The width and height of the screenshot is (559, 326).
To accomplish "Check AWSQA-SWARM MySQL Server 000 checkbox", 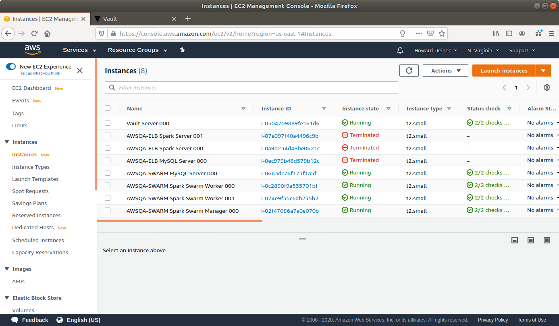I will click(108, 173).
